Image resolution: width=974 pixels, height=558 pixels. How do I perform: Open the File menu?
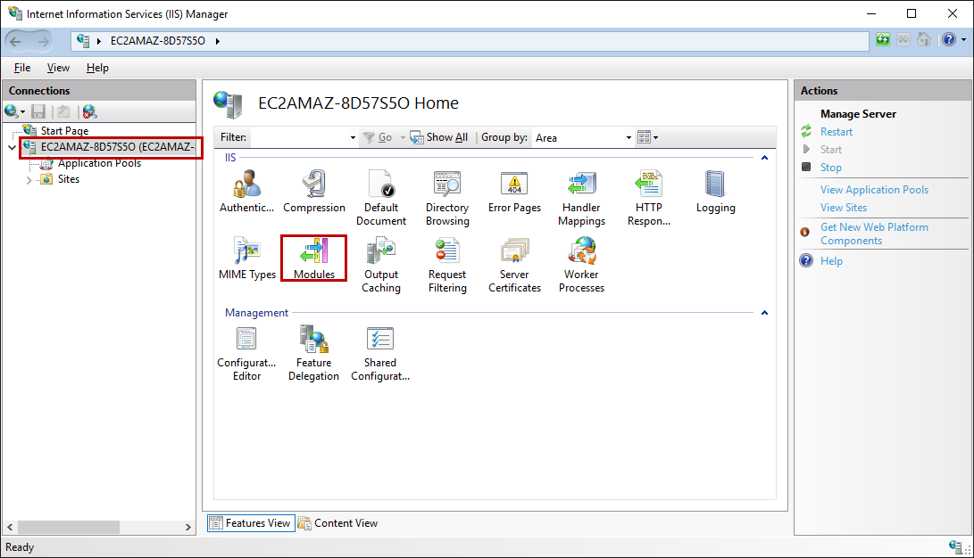click(x=22, y=68)
